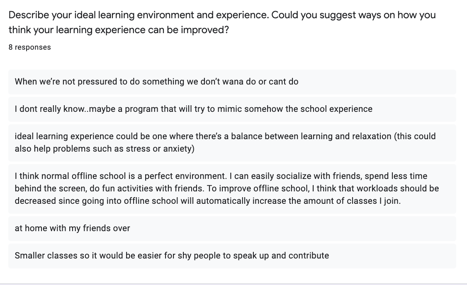Image resolution: width=467 pixels, height=285 pixels.
Task: Click the "8 responses" count label
Action: tap(29, 47)
